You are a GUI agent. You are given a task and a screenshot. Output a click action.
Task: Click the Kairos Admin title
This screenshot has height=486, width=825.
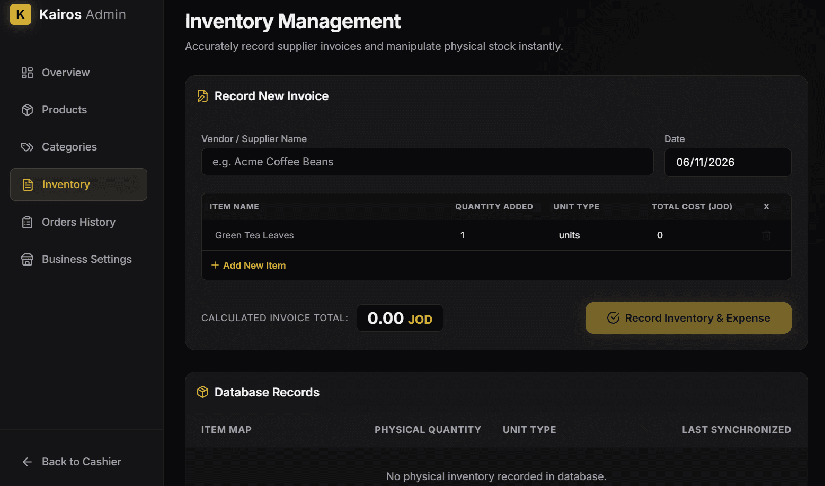(83, 14)
